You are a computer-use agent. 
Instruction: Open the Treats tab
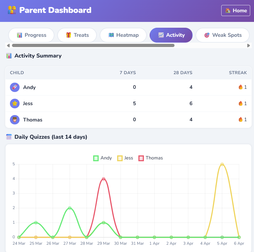tap(77, 35)
